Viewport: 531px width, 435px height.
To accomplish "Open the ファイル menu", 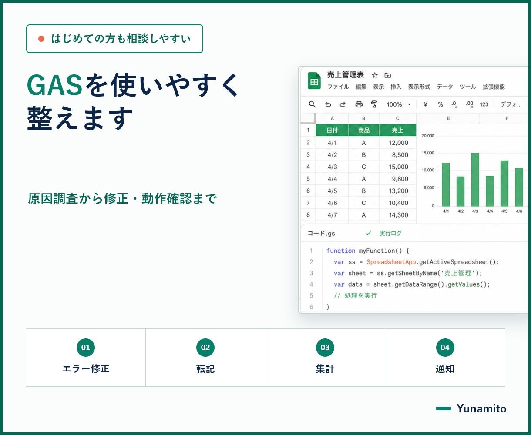I will 338,87.
